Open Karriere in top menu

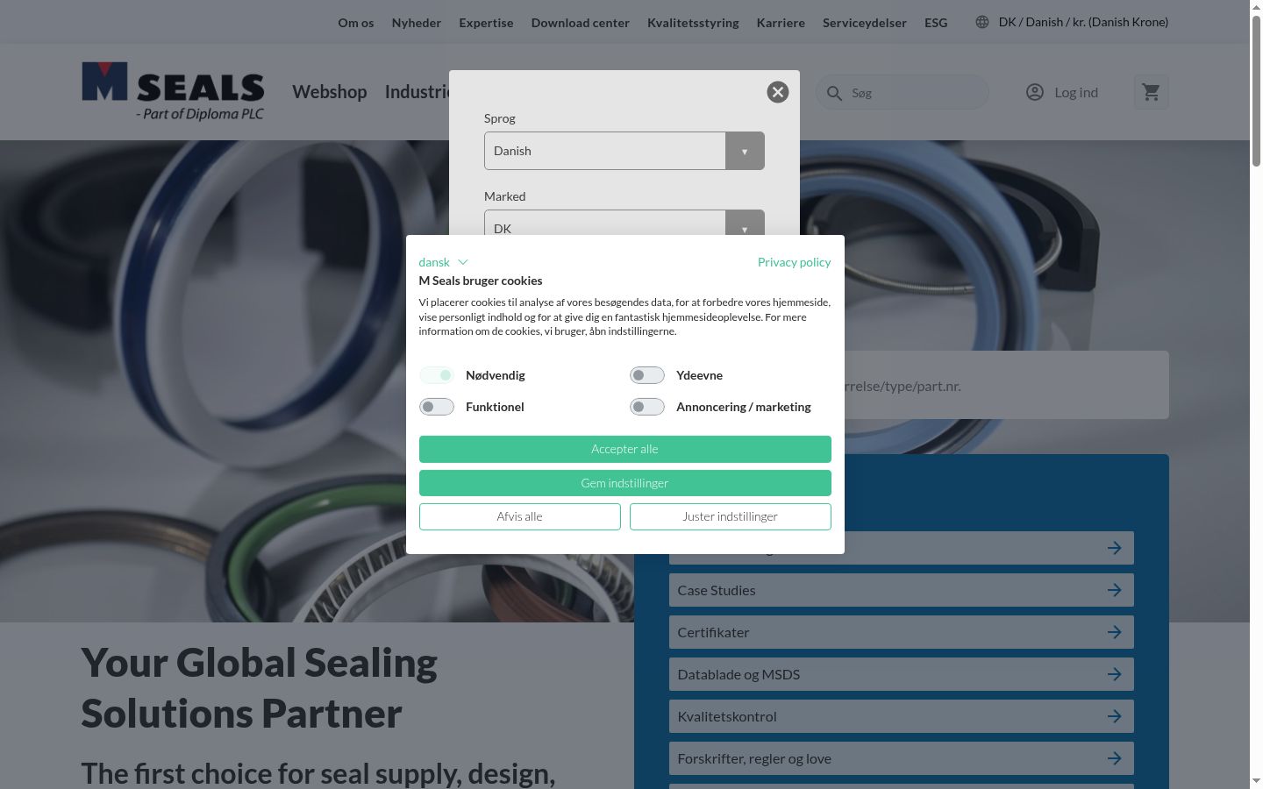781,23
